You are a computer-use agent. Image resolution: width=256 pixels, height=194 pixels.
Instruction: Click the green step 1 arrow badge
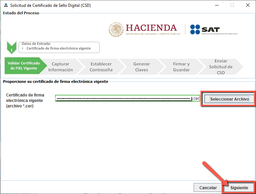pyautogui.click(x=12, y=48)
